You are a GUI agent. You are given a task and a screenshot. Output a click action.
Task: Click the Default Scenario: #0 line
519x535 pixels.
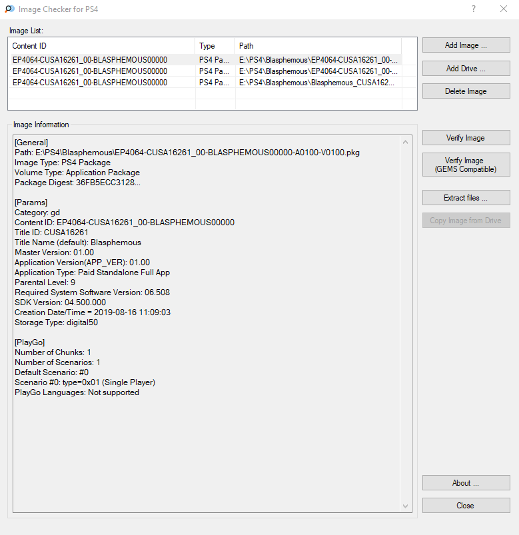tap(52, 372)
